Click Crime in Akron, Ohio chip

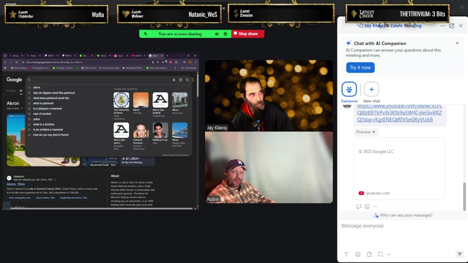[45, 198]
